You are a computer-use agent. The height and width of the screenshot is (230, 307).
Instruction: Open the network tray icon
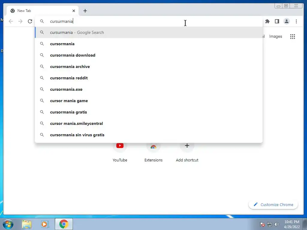pos(270,224)
